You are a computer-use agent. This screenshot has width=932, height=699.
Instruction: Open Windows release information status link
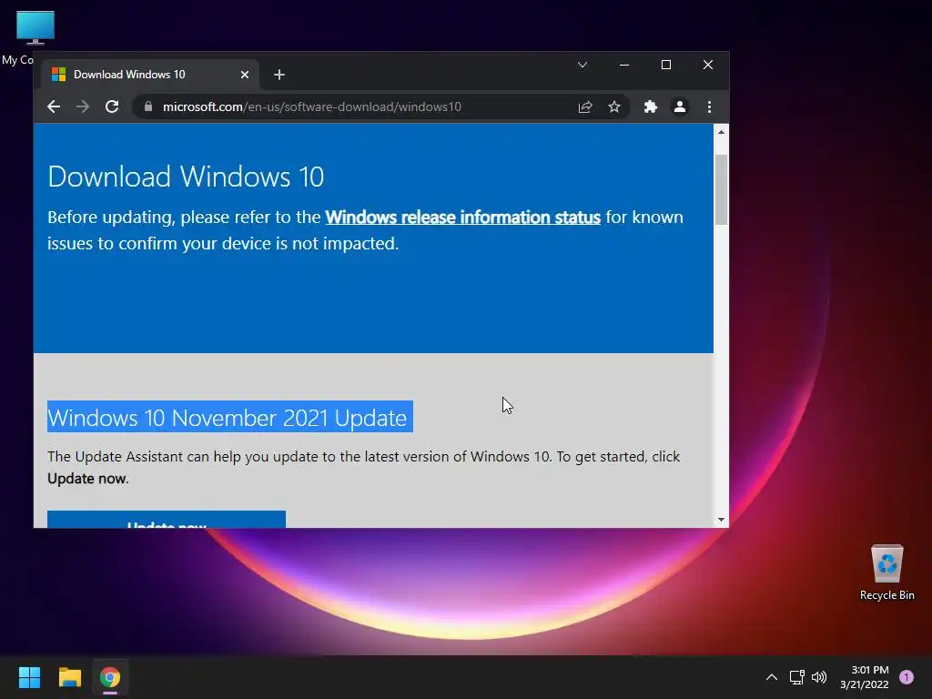463,217
